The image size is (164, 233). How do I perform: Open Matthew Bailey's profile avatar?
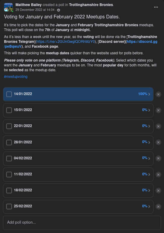(x=8, y=7)
